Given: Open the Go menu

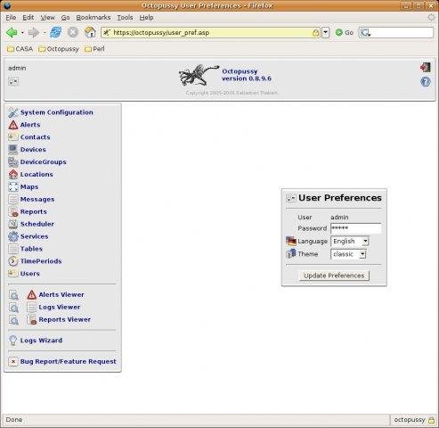Looking at the screenshot, I should point(65,18).
